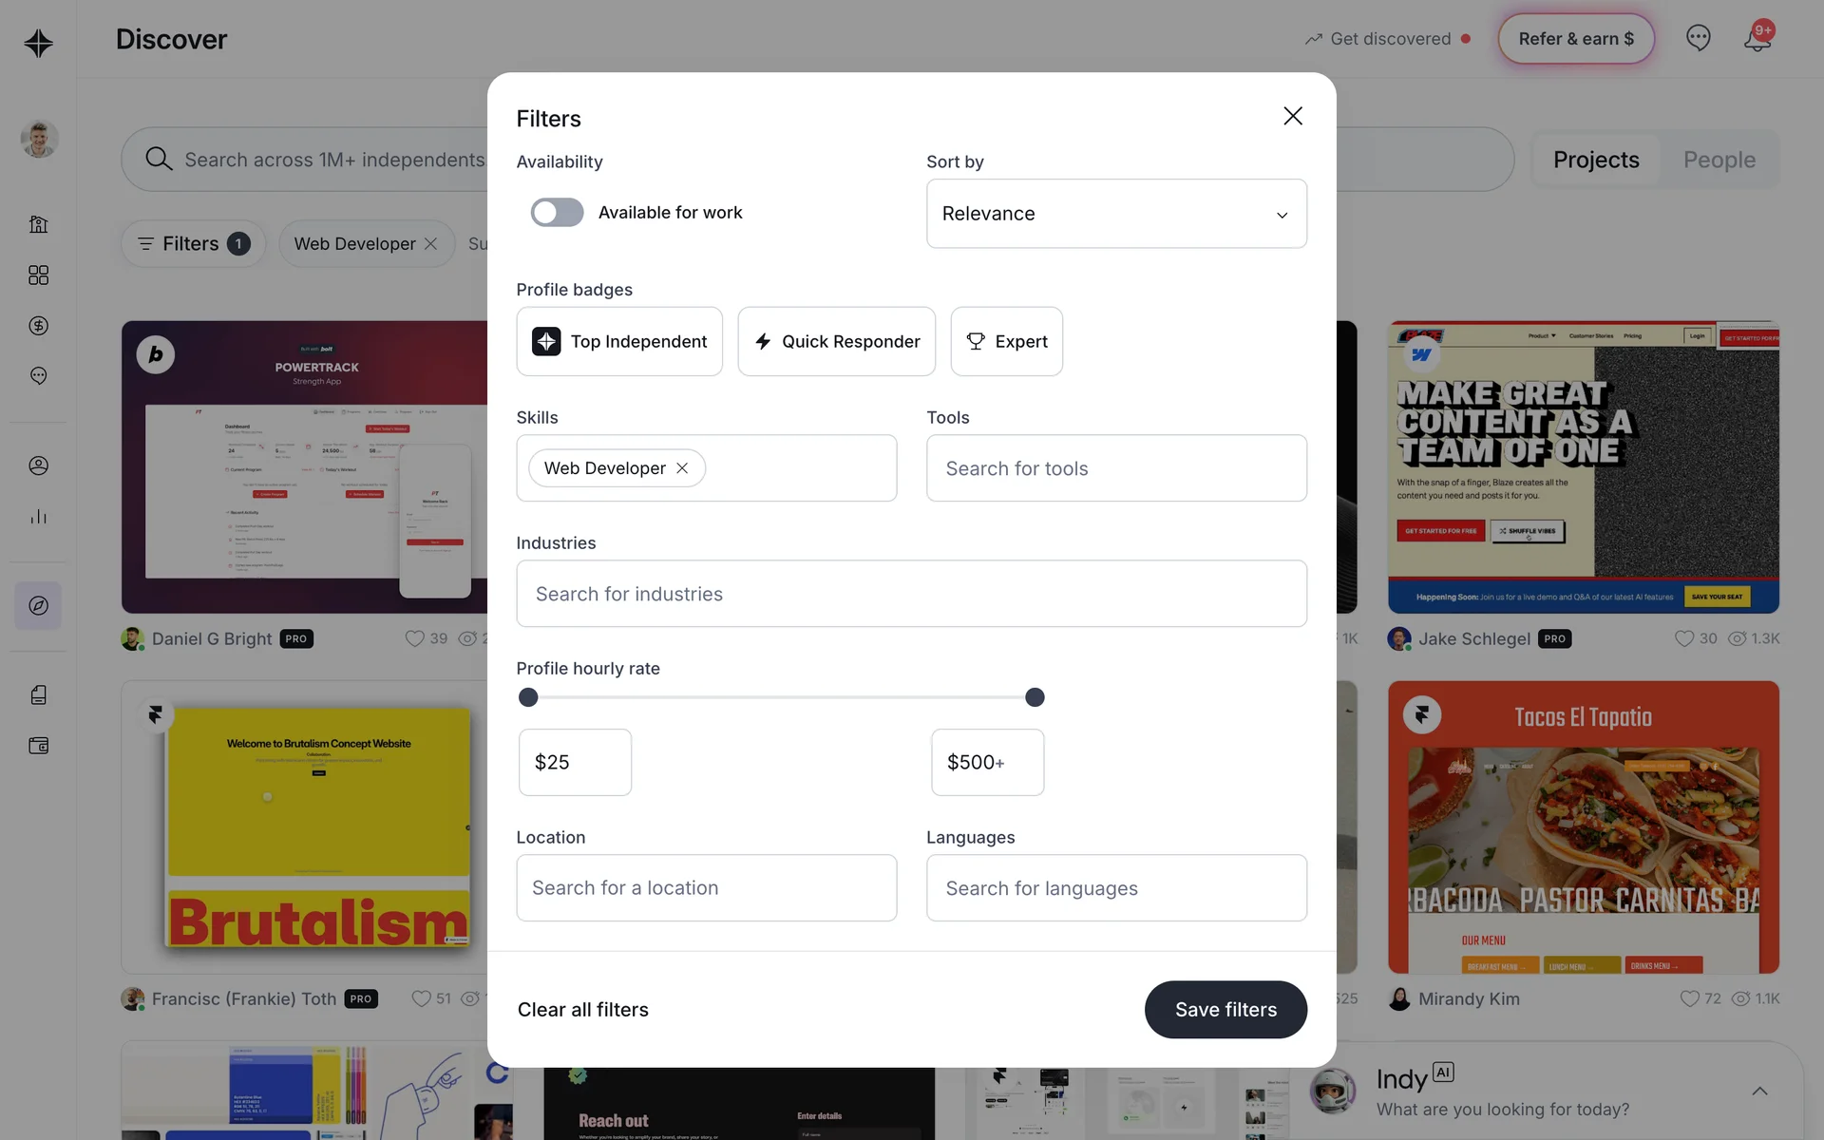Open the dashboard grid sidebar icon

(38, 275)
